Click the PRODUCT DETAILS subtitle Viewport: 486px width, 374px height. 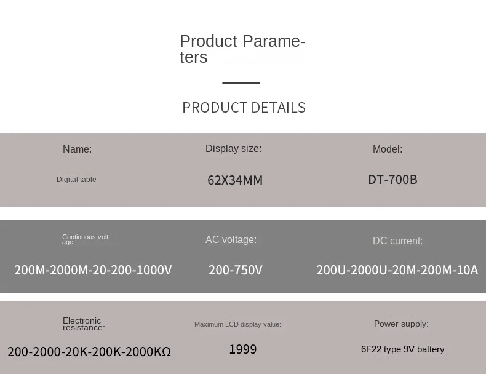244,108
